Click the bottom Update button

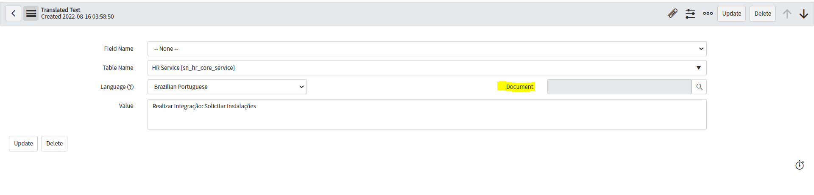(x=23, y=143)
